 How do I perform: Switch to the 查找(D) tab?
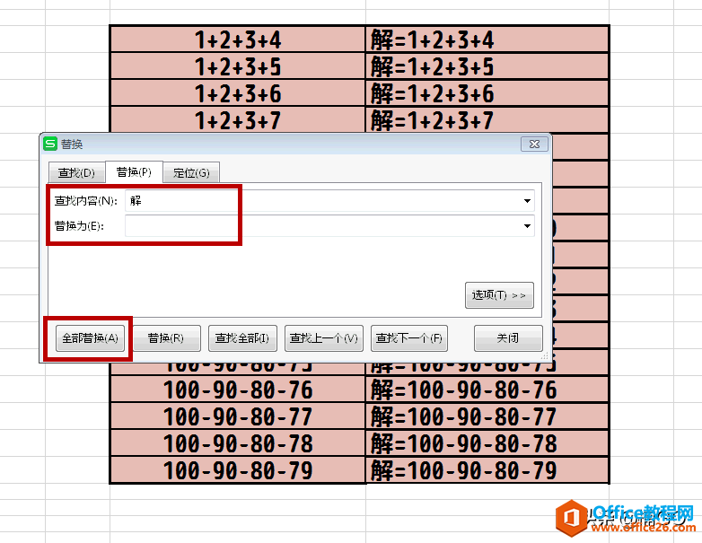click(x=76, y=173)
